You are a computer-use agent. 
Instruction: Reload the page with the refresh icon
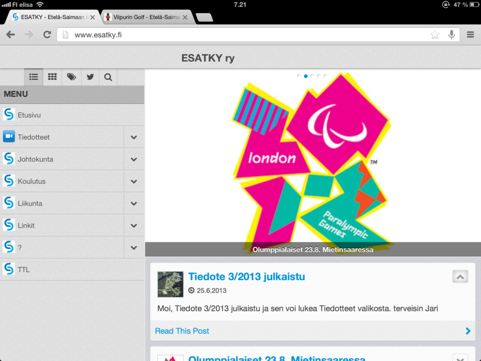(47, 34)
